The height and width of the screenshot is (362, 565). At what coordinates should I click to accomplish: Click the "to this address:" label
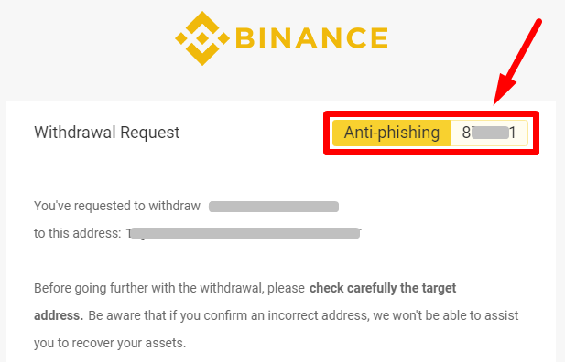78,233
